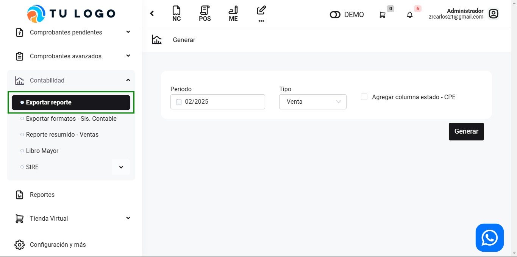The height and width of the screenshot is (257, 517).
Task: Expand Comprobantes pendientes menu
Action: pos(128,32)
